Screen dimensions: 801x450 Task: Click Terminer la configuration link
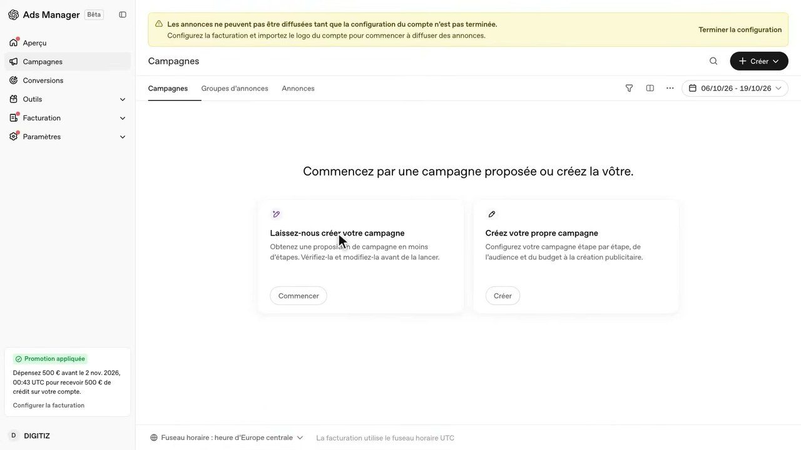[x=740, y=29]
